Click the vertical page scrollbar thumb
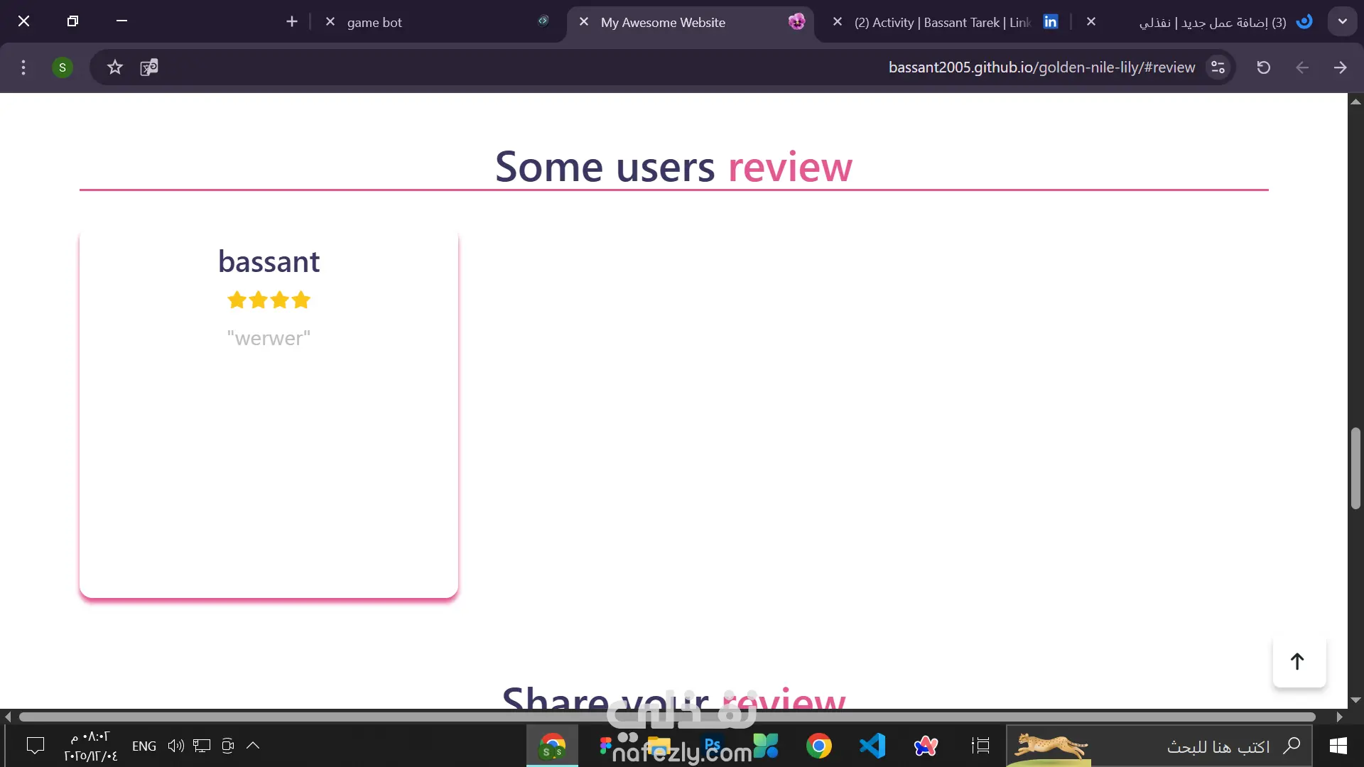Image resolution: width=1364 pixels, height=767 pixels. (1355, 468)
